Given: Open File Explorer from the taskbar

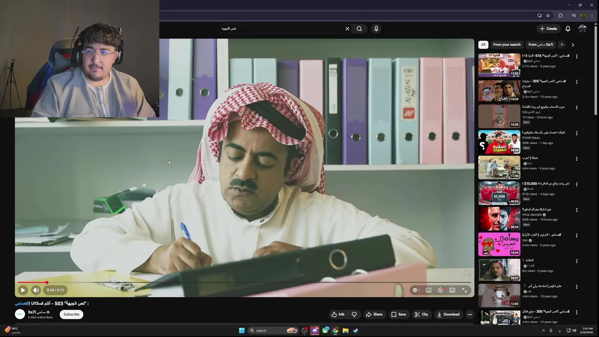Looking at the screenshot, I should [345, 330].
